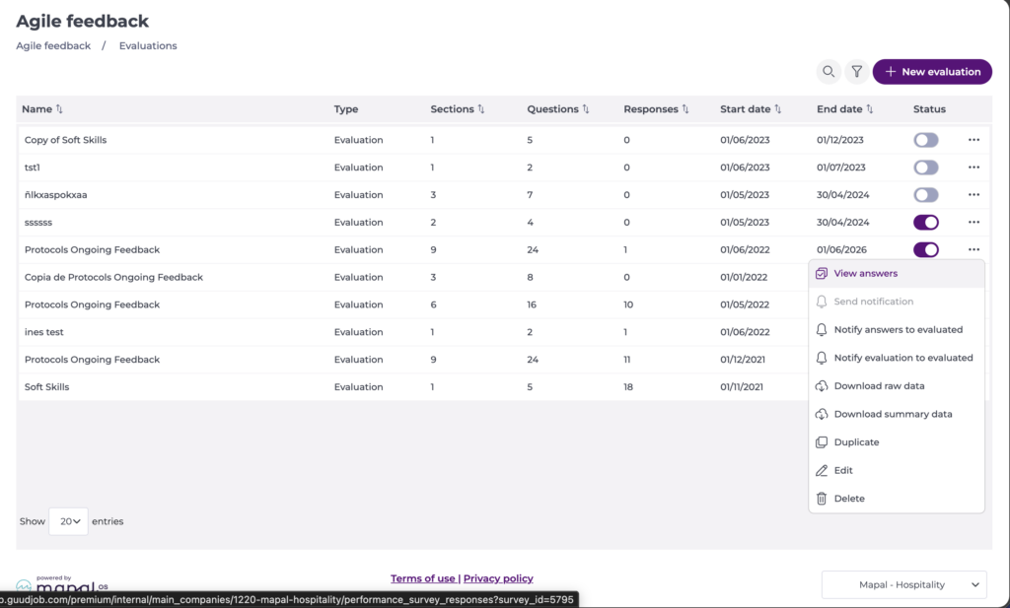This screenshot has height=608, width=1010.
Task: Click the Delete trash icon
Action: [x=822, y=499]
